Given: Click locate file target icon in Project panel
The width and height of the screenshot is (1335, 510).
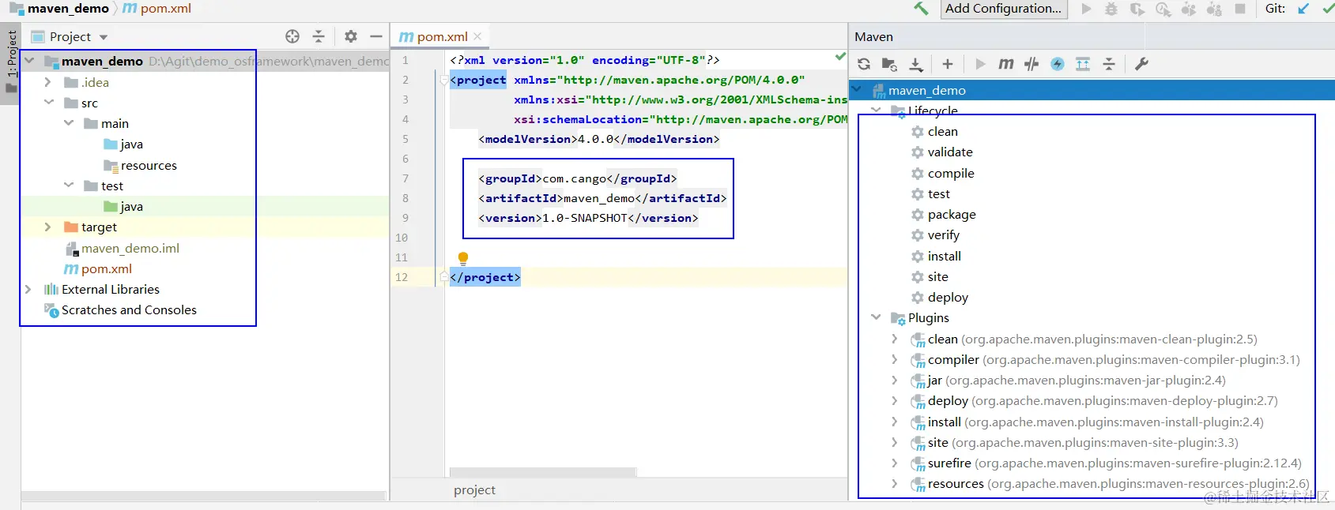Looking at the screenshot, I should click(x=292, y=36).
